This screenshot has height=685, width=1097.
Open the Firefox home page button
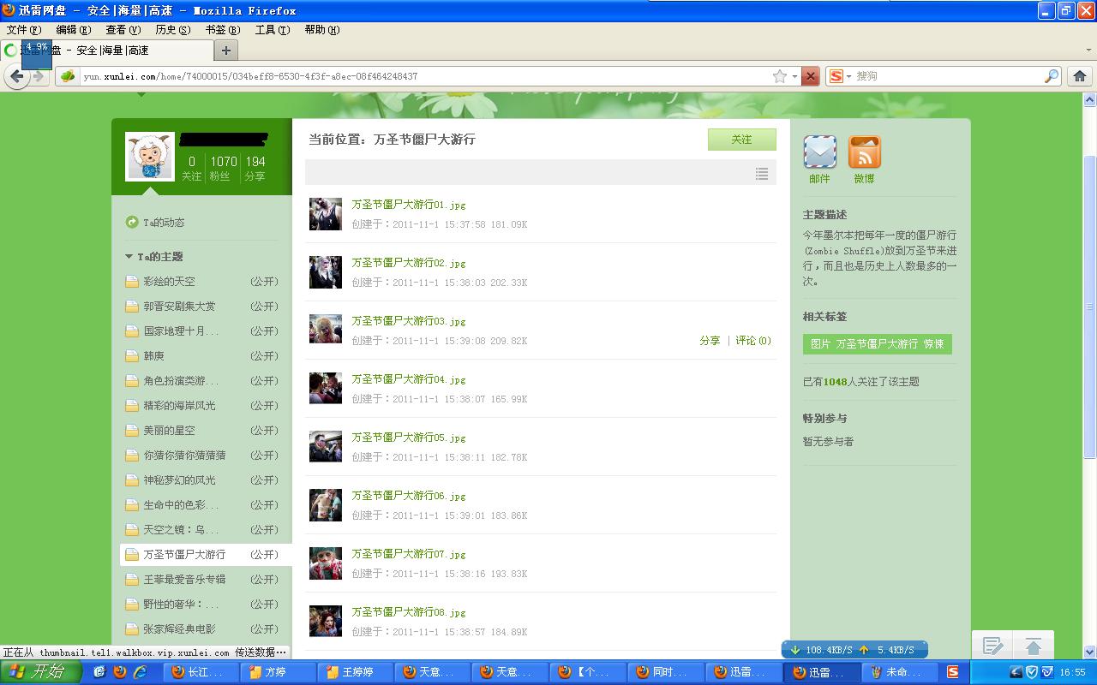[x=1080, y=76]
